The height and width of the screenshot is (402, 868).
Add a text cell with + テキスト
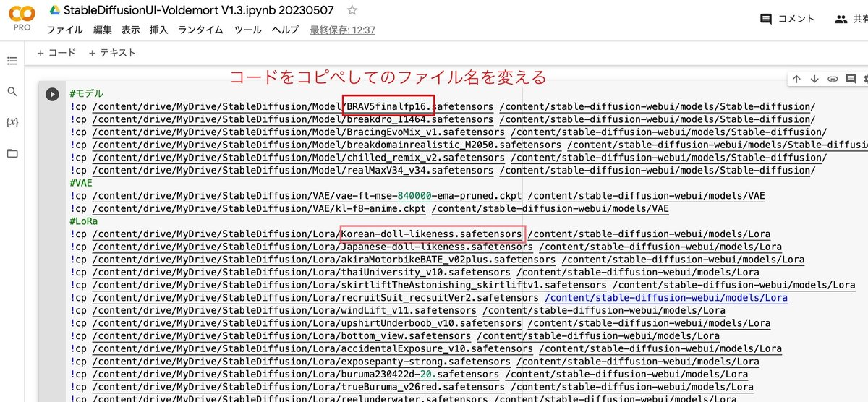click(112, 52)
